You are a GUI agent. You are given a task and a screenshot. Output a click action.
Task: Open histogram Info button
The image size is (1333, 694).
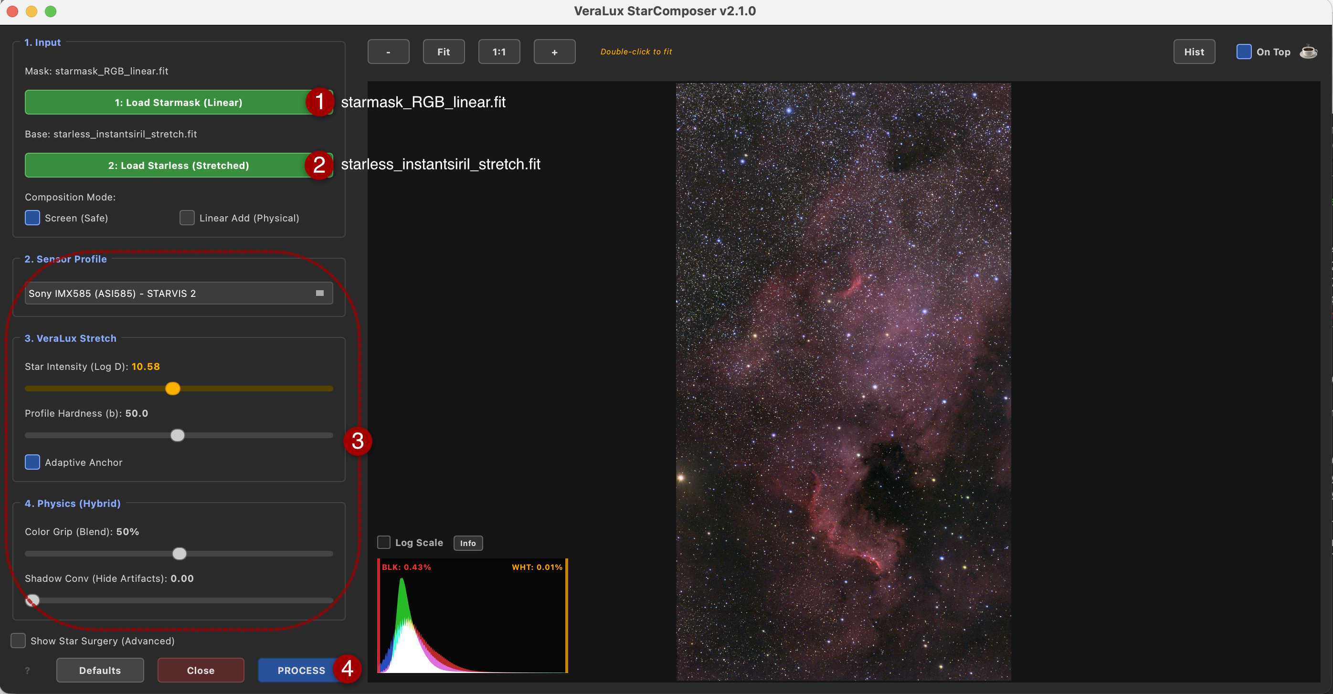click(468, 543)
